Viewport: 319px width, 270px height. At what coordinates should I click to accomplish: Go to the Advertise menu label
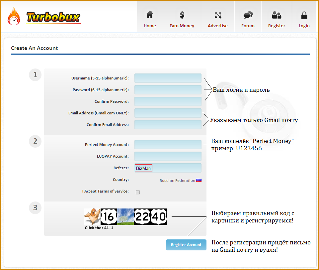coord(218,26)
